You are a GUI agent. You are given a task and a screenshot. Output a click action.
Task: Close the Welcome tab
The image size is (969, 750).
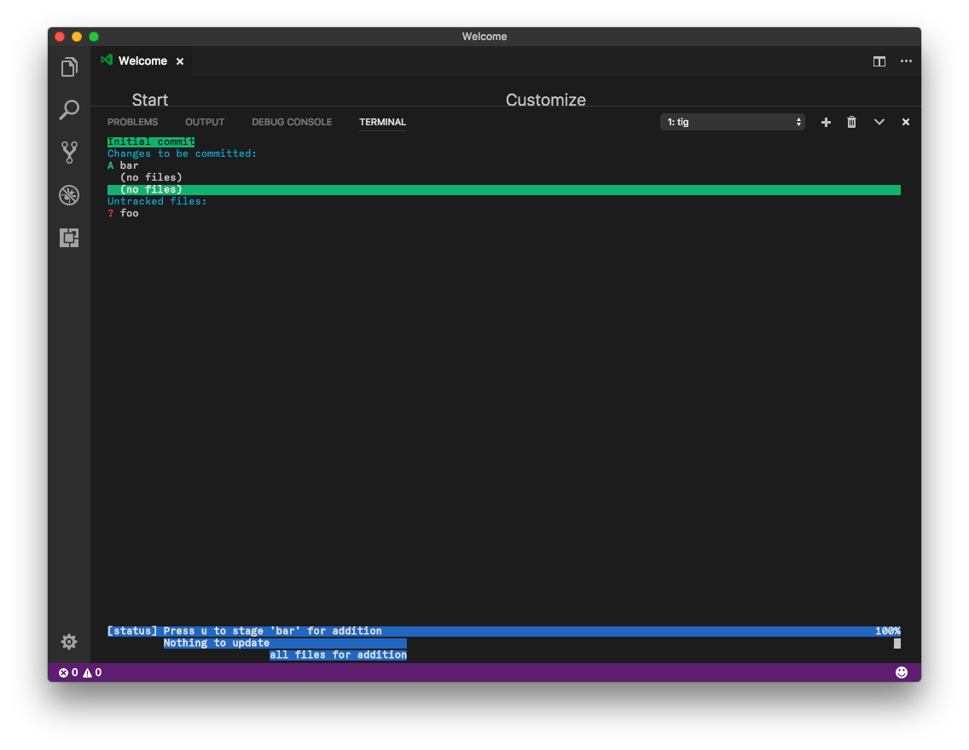click(180, 61)
